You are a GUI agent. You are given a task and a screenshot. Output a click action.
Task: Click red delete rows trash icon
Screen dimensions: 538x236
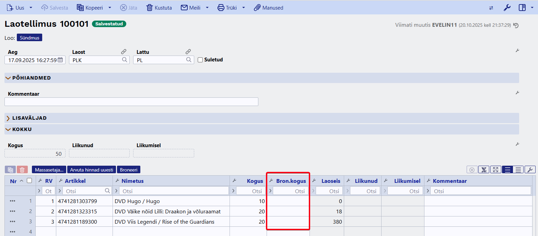pos(22,170)
